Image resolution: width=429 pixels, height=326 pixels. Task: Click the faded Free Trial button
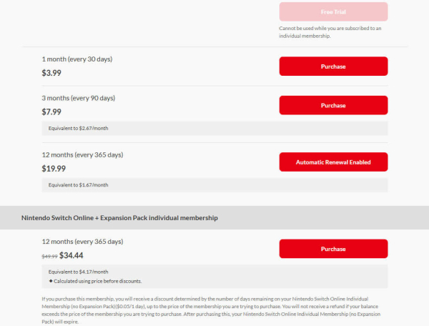tap(333, 11)
